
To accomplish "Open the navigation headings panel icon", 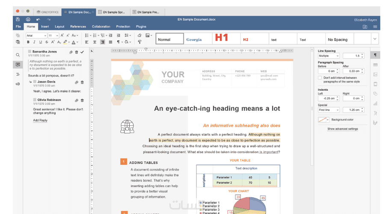I will 18,74.
